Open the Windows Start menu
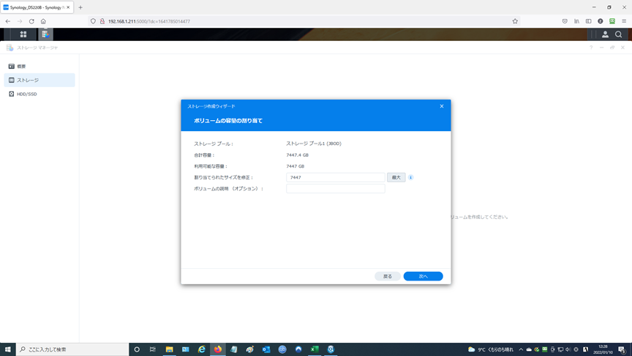632x356 pixels. (x=7, y=349)
